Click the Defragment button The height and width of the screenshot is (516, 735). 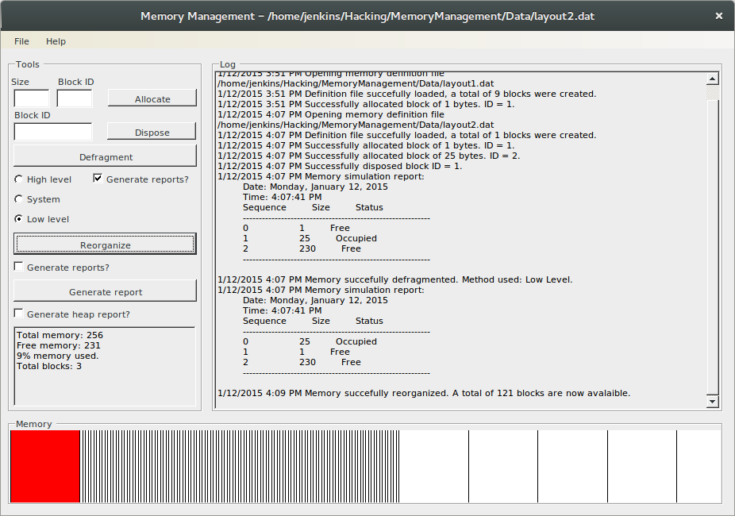(x=106, y=156)
